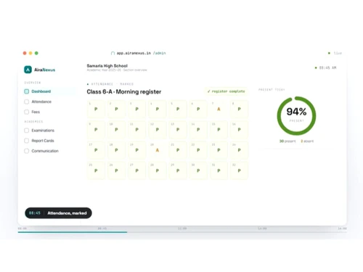This screenshot has height=272, width=363.
Task: Select the absent cell for student 7
Action: [219, 109]
